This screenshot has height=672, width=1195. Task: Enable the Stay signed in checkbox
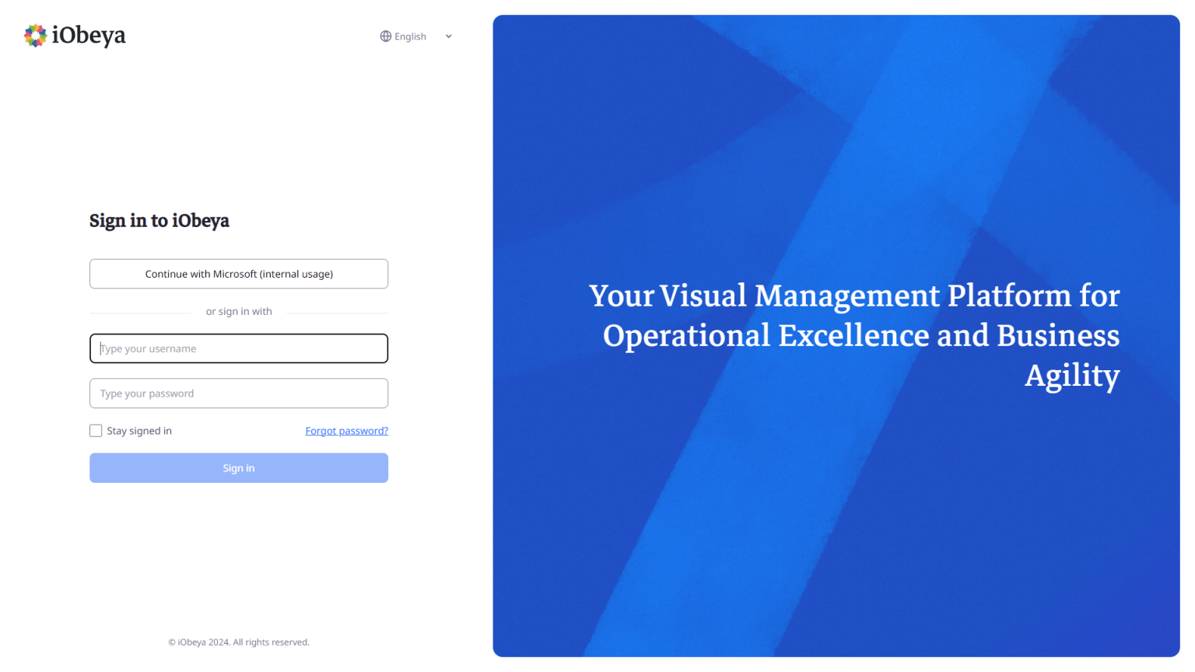tap(96, 431)
